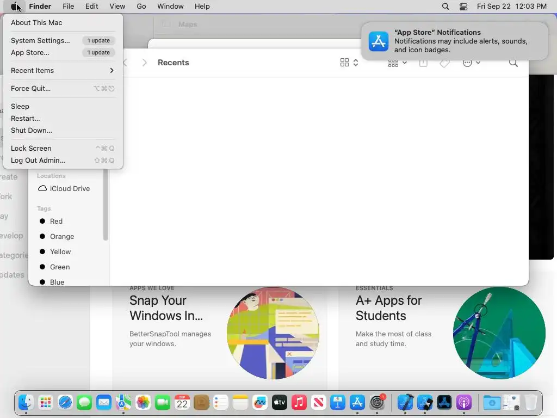Launch Keynote from the Dock

338,402
